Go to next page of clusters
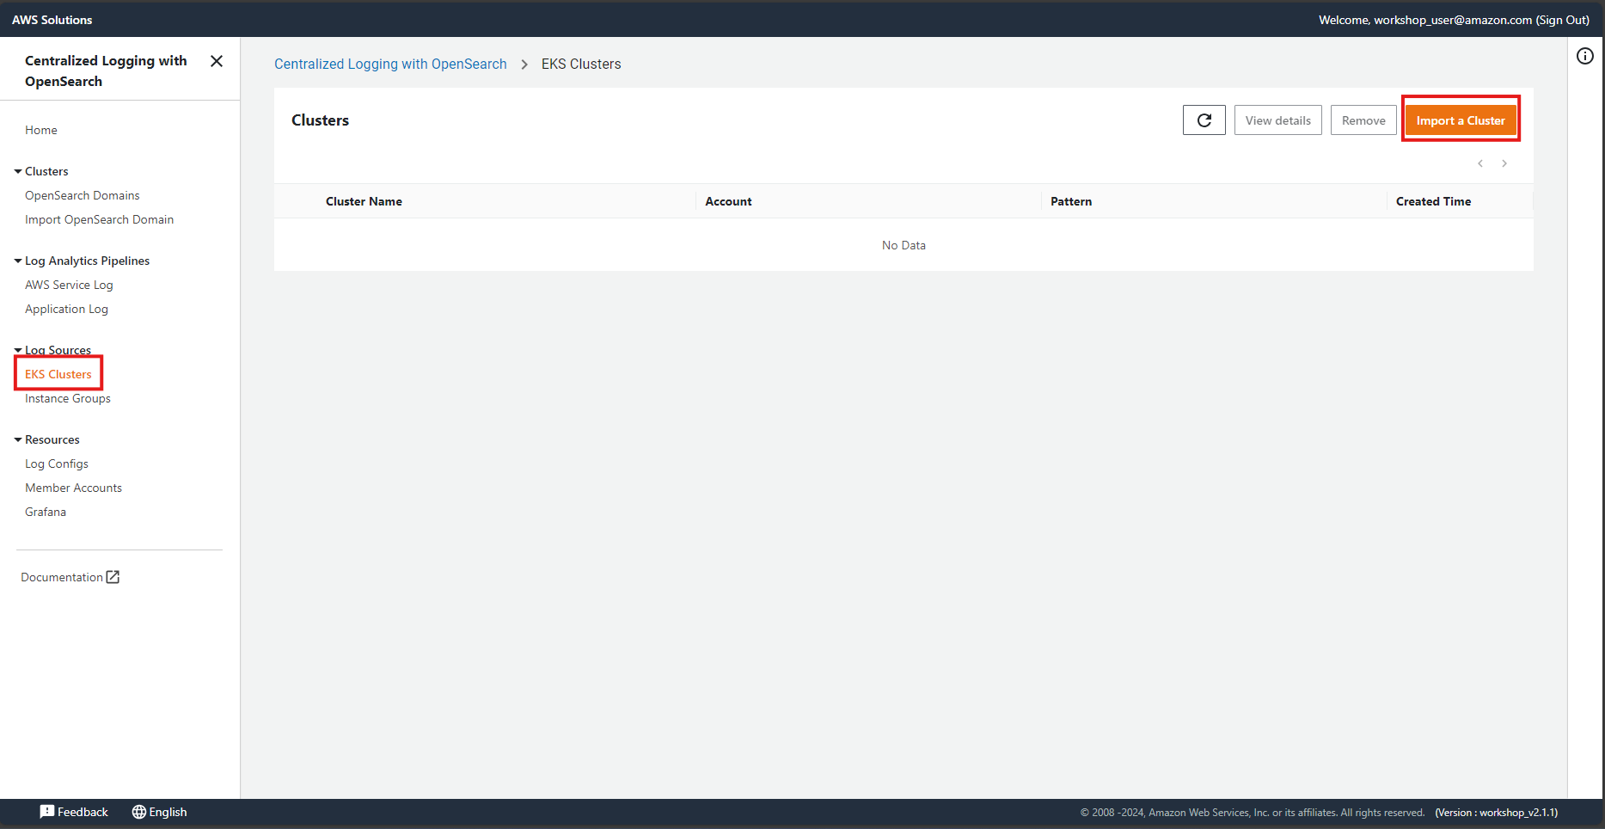 [x=1504, y=163]
